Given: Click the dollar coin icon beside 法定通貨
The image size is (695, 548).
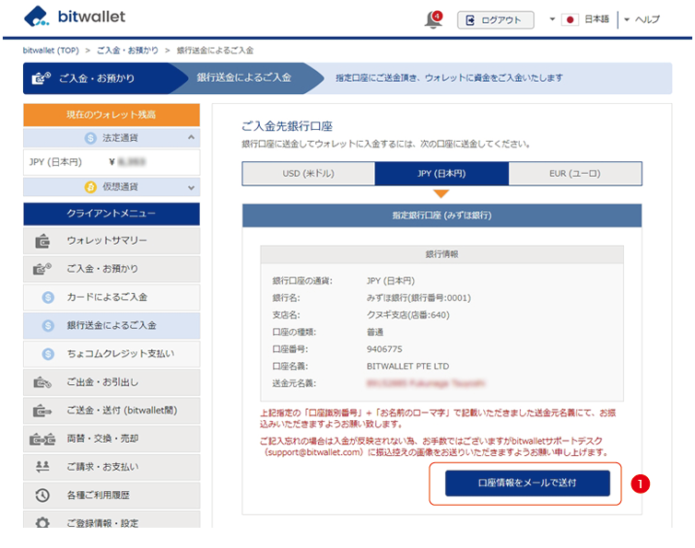Looking at the screenshot, I should (90, 138).
